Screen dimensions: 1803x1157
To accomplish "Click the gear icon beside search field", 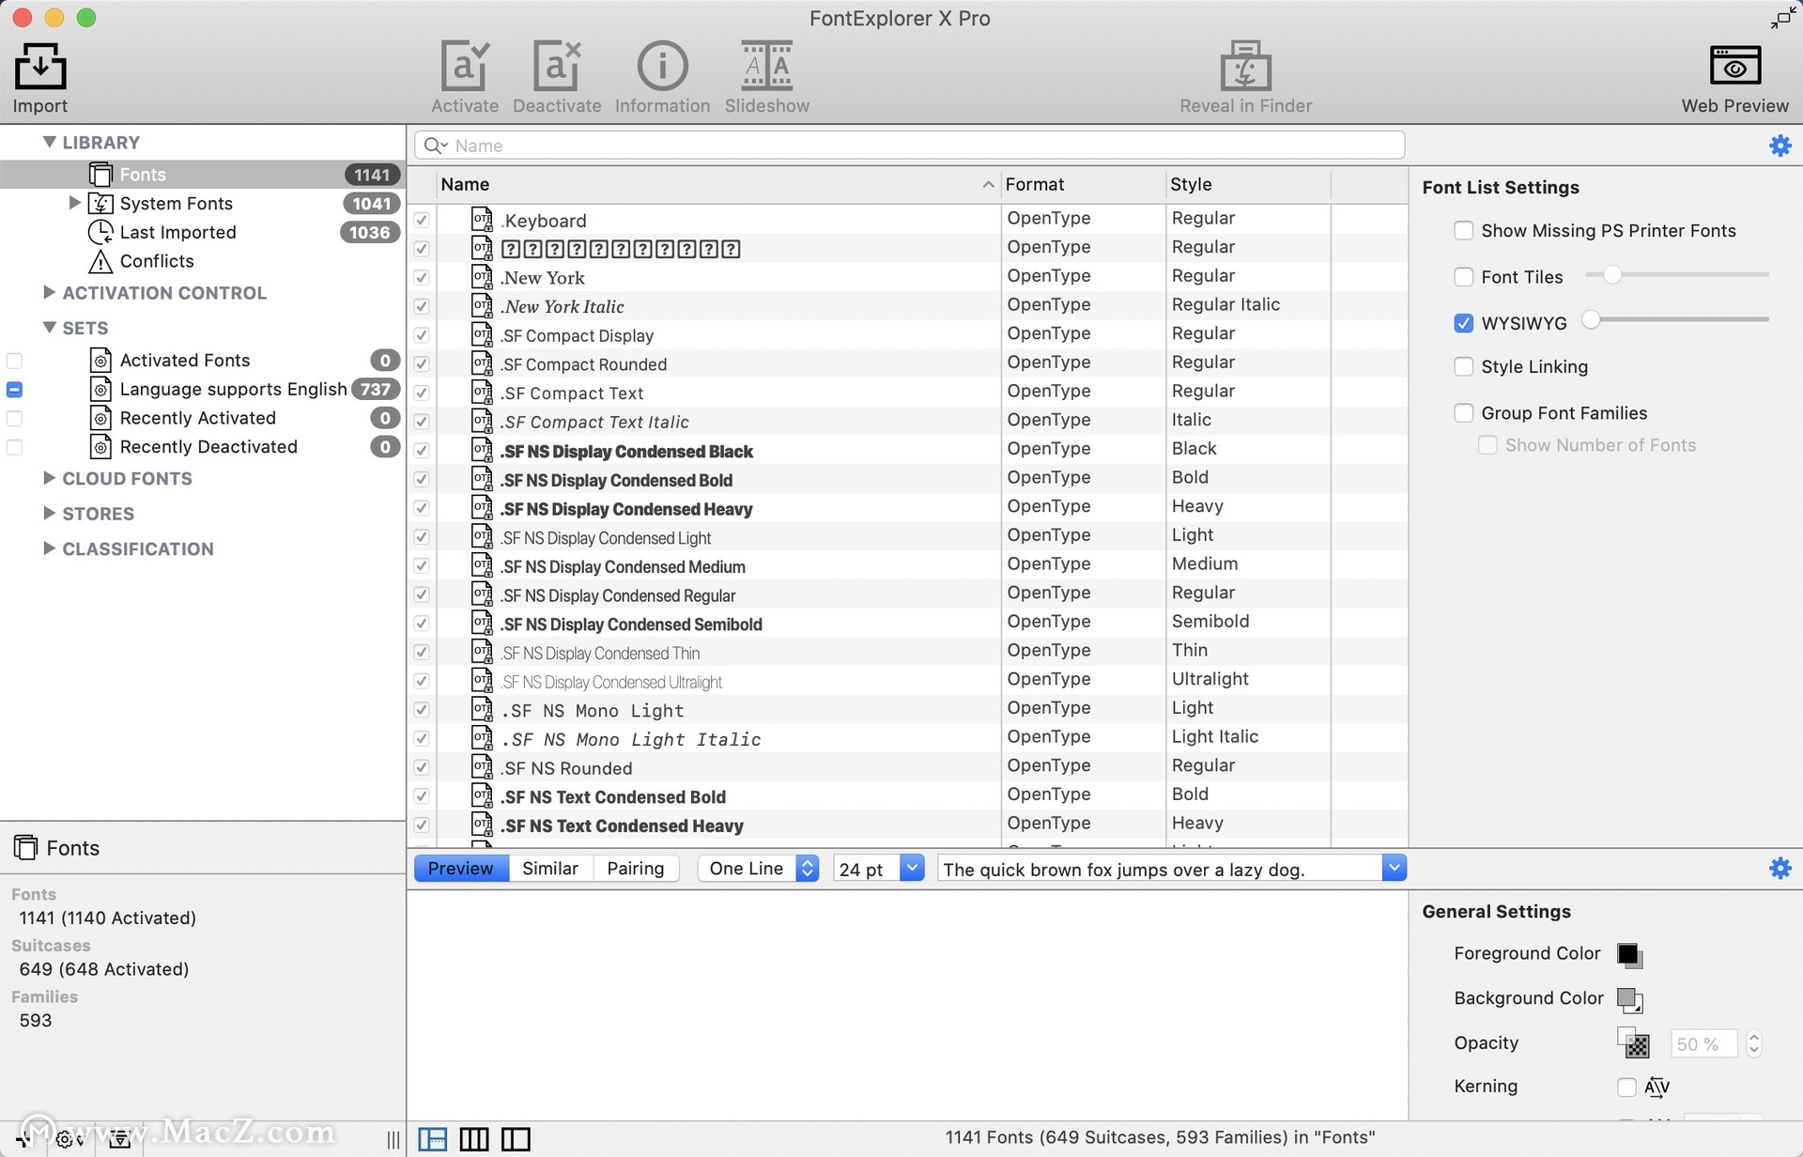I will (1780, 146).
